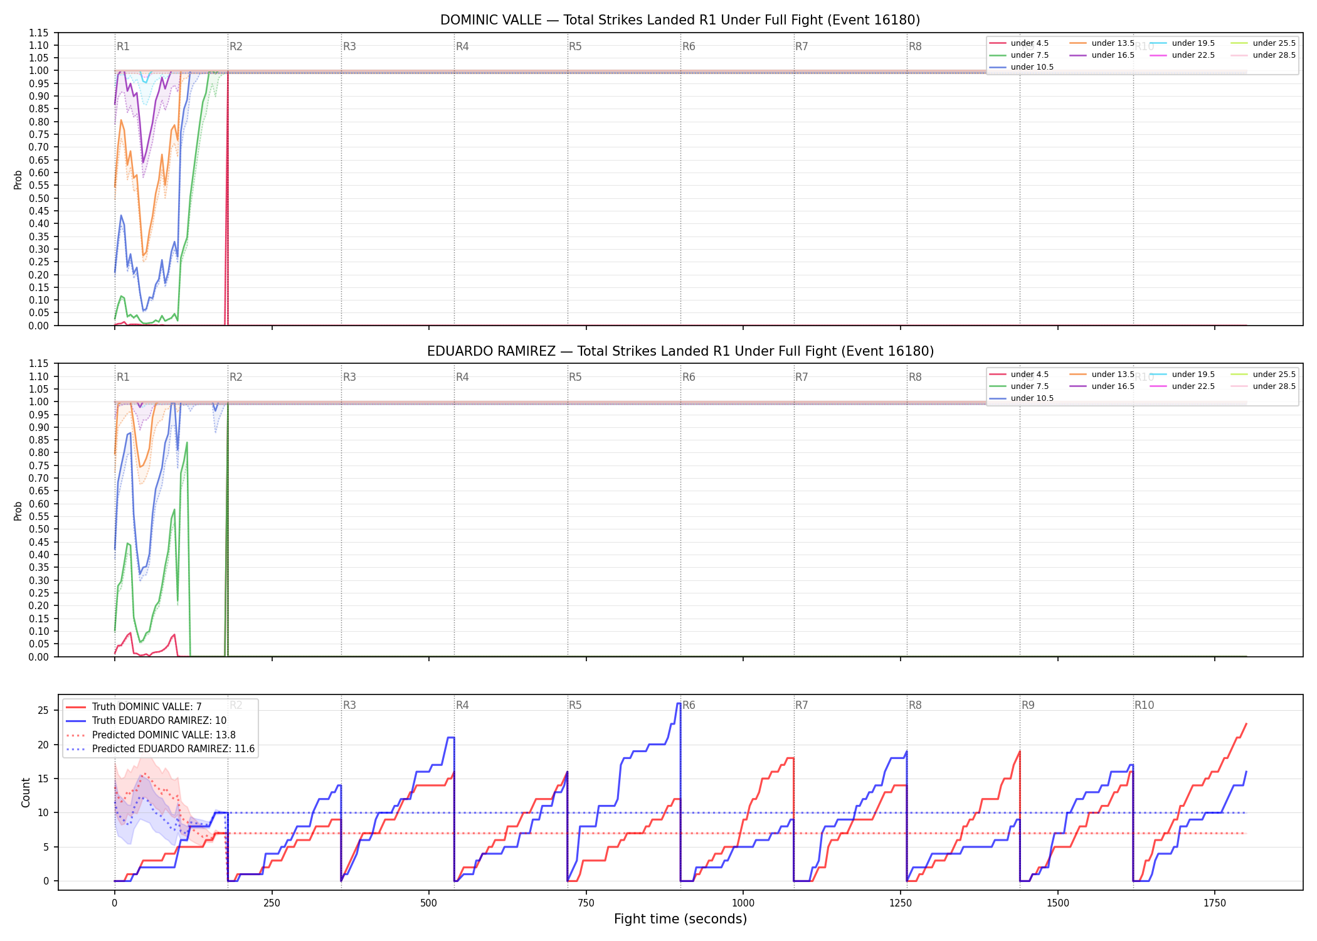Click 0.50 tick on Eduardo Ramirez Prob axis
The width and height of the screenshot is (1317, 941).
[39, 529]
